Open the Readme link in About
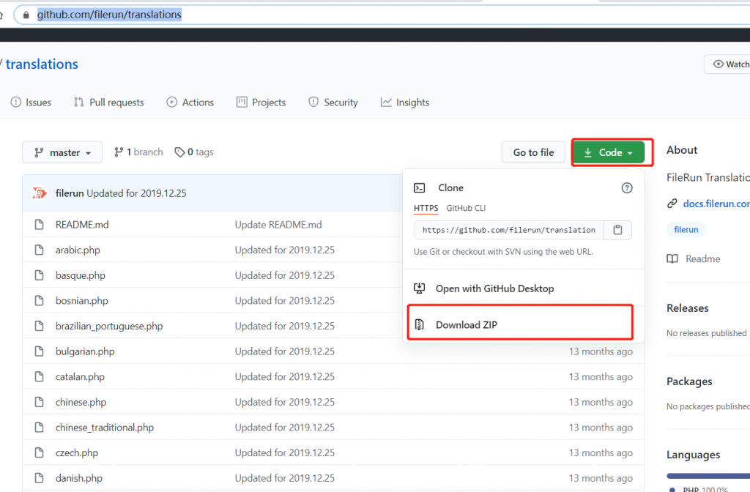Image resolution: width=750 pixels, height=492 pixels. click(693, 258)
